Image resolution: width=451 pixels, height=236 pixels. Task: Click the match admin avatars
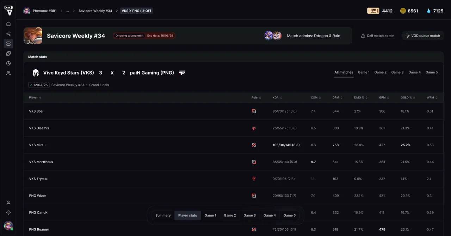pyautogui.click(x=273, y=36)
